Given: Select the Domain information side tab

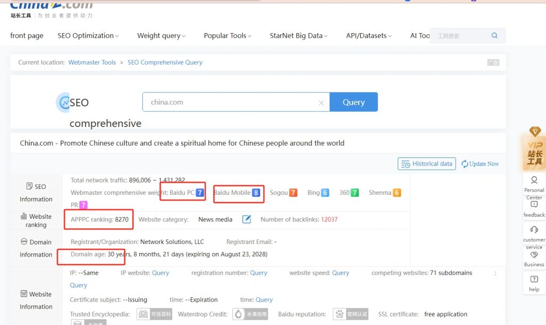Looking at the screenshot, I should tap(36, 248).
